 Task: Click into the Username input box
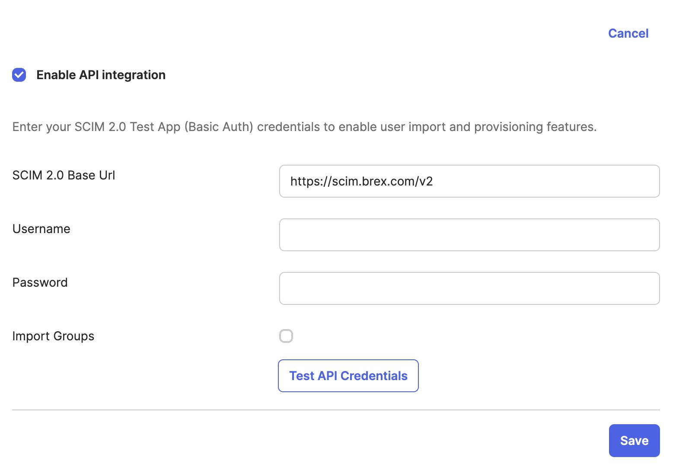(x=469, y=235)
